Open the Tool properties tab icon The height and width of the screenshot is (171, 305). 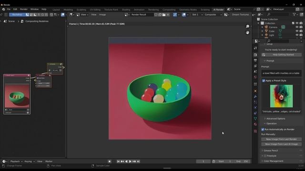point(255,48)
